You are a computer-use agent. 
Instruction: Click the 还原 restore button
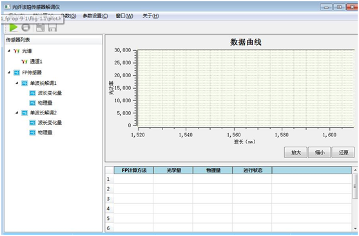coord(343,152)
